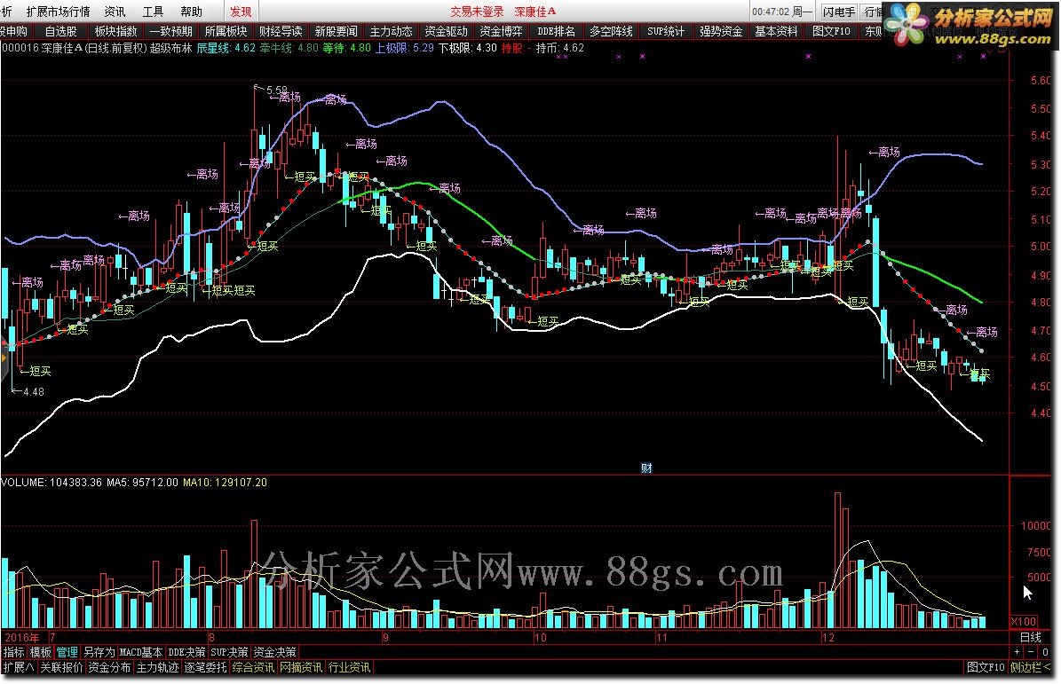Click the VOLUME: 104383.36 readout

coord(51,483)
